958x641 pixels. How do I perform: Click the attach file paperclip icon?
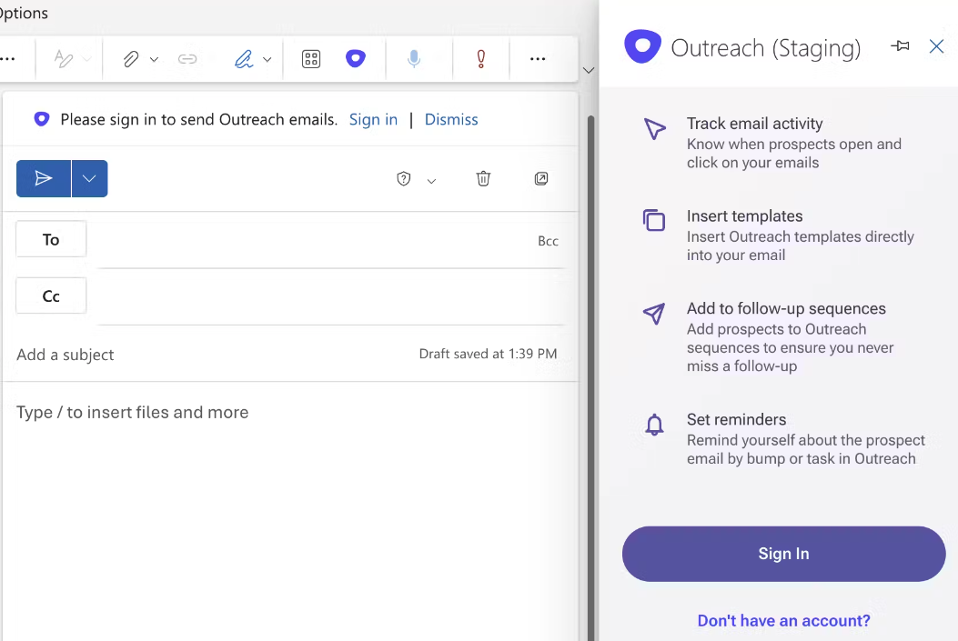(x=131, y=59)
